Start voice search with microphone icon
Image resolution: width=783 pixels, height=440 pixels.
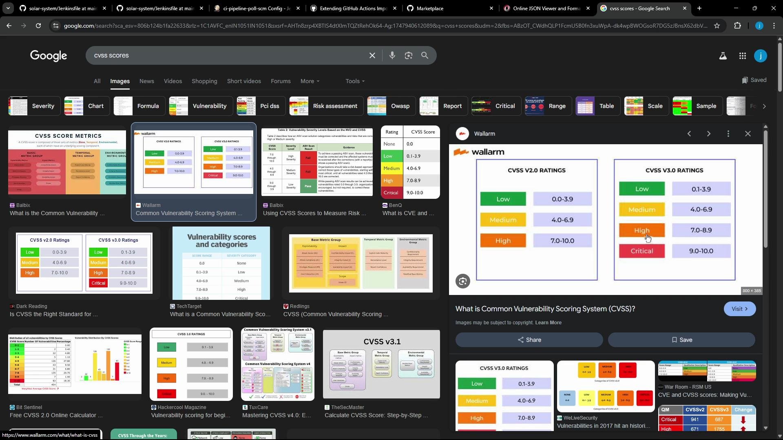point(392,55)
